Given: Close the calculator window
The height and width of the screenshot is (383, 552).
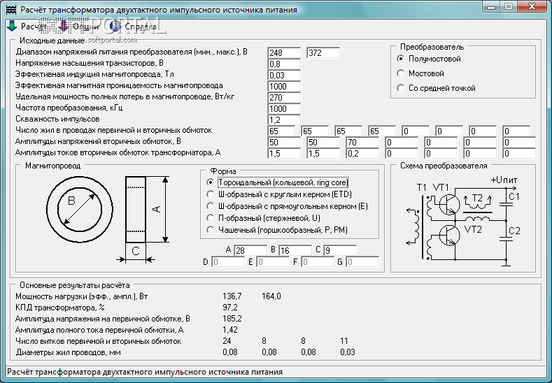Looking at the screenshot, I should (x=532, y=7).
